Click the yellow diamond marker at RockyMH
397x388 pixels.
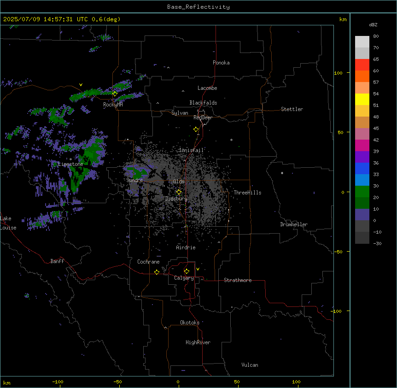pos(115,94)
